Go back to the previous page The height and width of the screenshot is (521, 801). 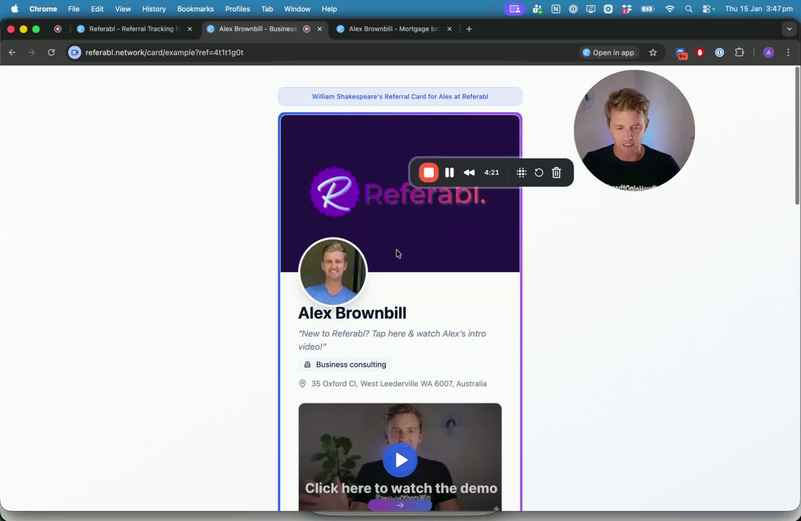click(x=12, y=53)
